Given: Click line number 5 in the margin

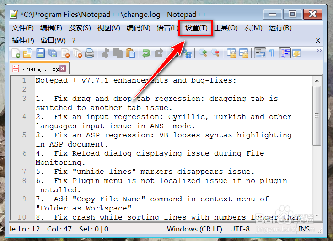Looking at the screenshot, I should click(x=24, y=135).
